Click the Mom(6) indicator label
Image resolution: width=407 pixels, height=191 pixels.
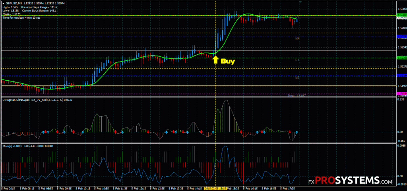(x=28, y=146)
